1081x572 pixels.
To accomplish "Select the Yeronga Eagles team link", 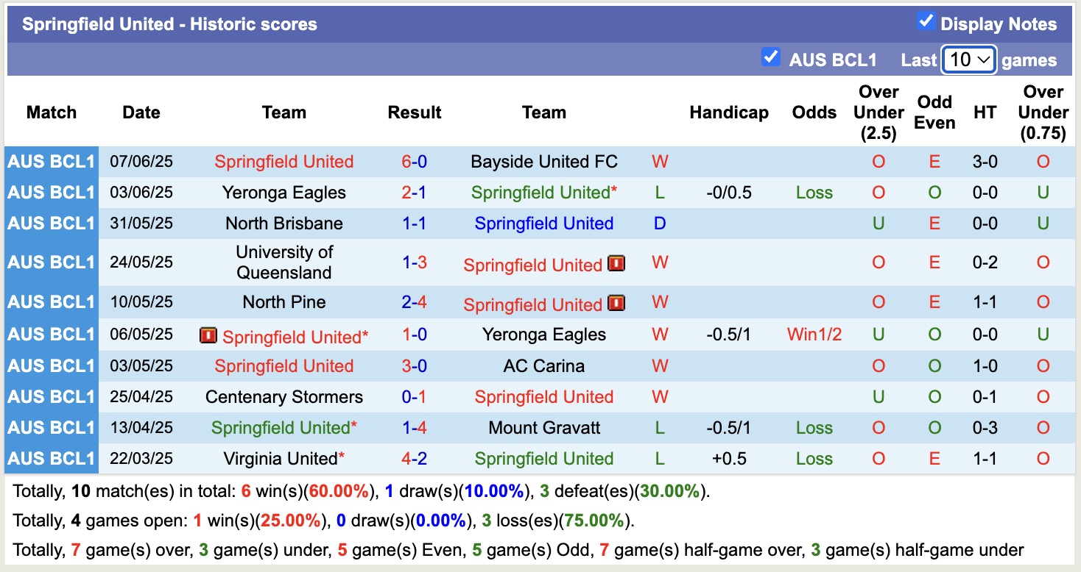I will tap(543, 334).
